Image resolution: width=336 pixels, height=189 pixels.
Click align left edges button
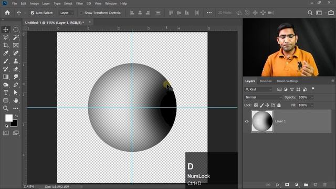(x=132, y=13)
